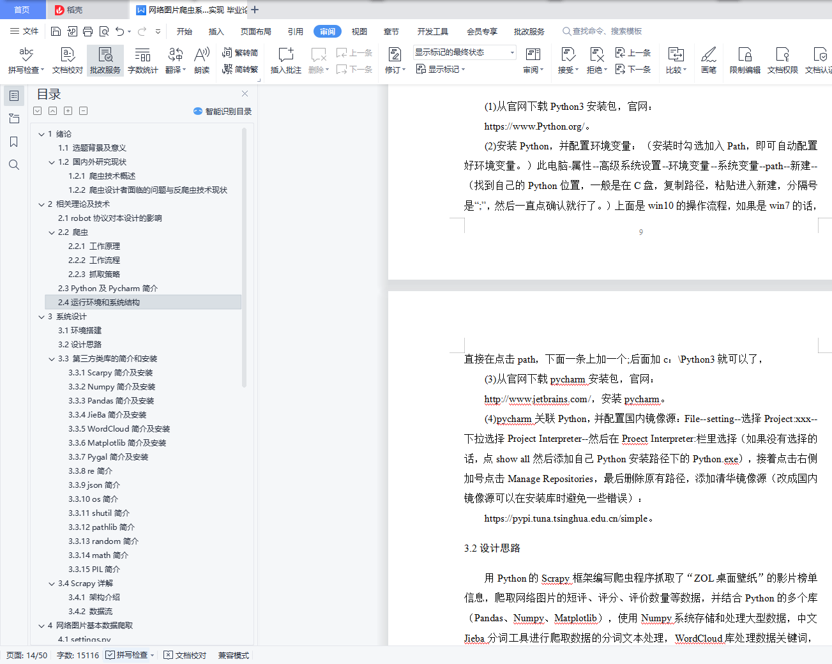Click the 文档认证 button
The width and height of the screenshot is (832, 664).
click(x=819, y=60)
